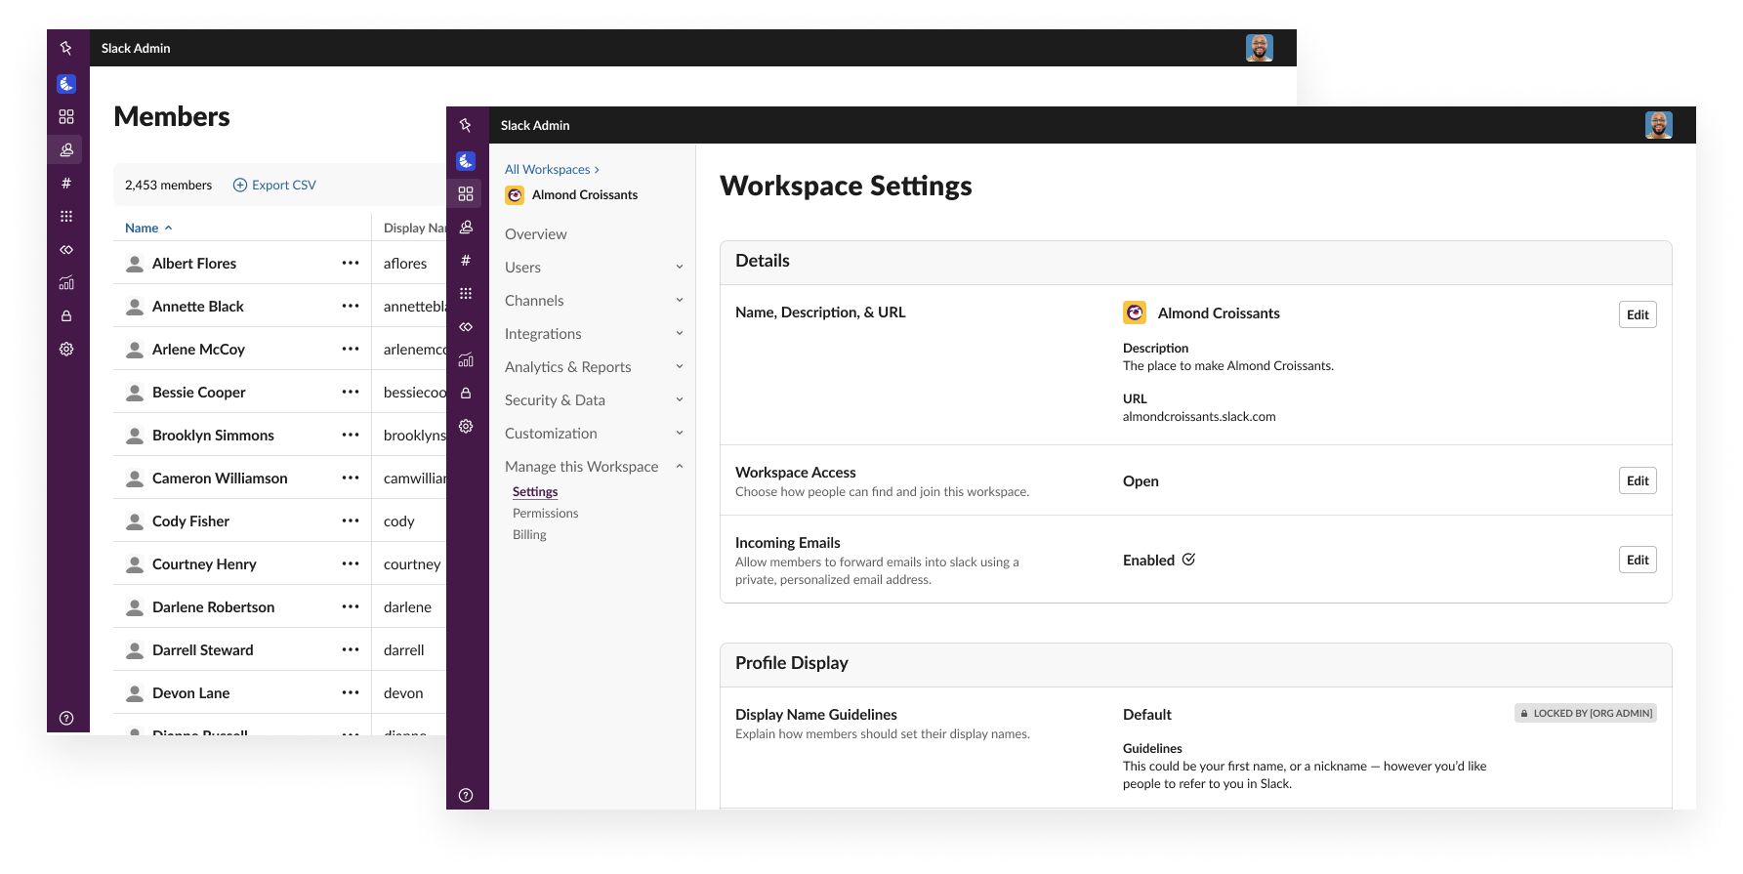Sort members by Name column

pyautogui.click(x=148, y=228)
